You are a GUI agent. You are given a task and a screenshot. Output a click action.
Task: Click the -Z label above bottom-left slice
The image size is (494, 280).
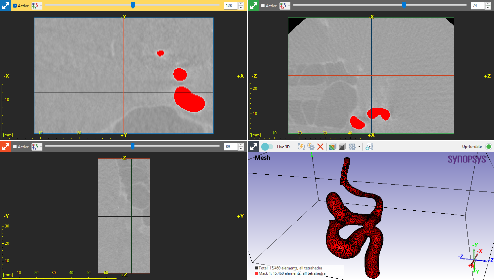tap(123, 158)
